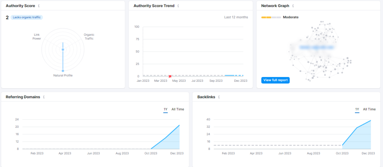Click View full report button
383x167 pixels.
275,80
